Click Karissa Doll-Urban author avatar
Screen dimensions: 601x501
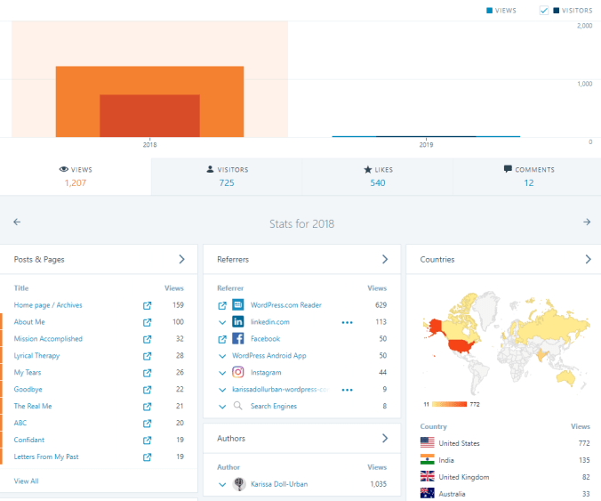pyautogui.click(x=239, y=484)
